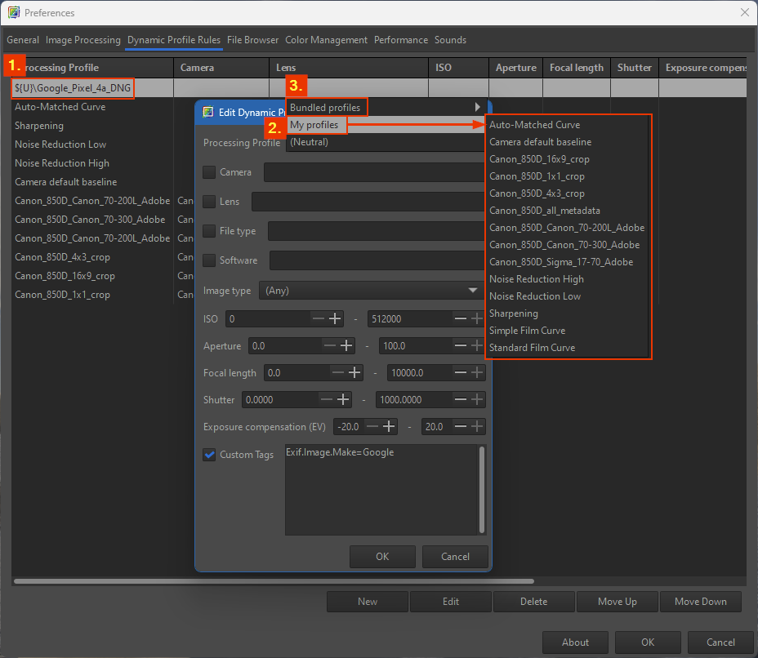Screen dimensions: 758x658
Task: Open the Image type dropdown
Action: pyautogui.click(x=370, y=291)
